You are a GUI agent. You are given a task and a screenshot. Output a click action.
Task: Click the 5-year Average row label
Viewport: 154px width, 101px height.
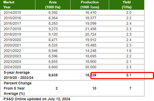(x=18, y=75)
